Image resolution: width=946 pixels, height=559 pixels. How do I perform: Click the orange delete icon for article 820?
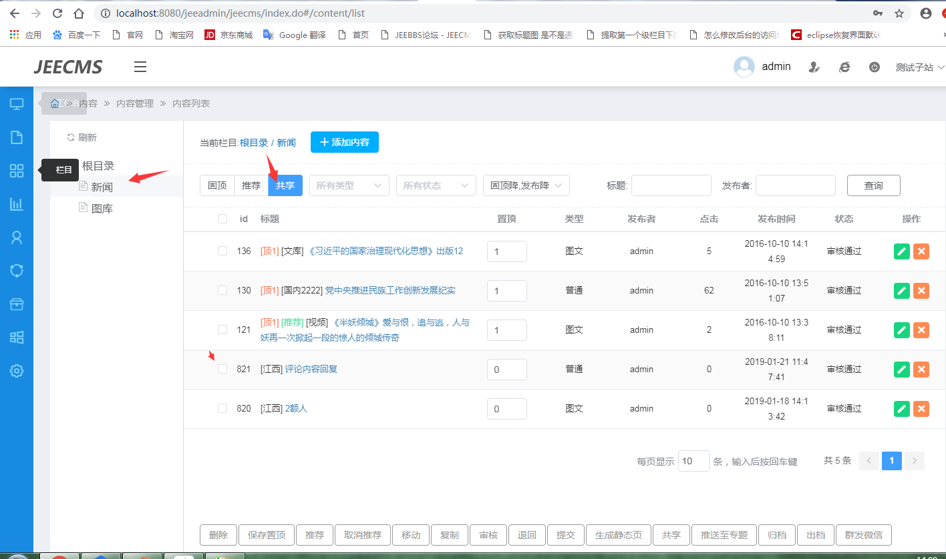921,409
